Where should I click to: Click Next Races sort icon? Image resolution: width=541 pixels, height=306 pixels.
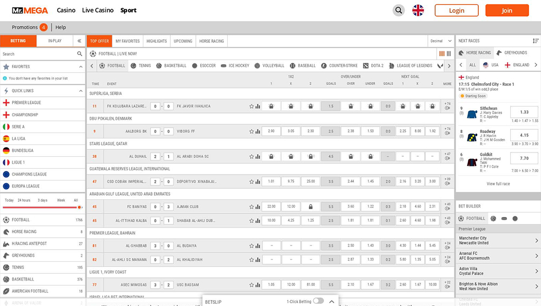pos(536,41)
